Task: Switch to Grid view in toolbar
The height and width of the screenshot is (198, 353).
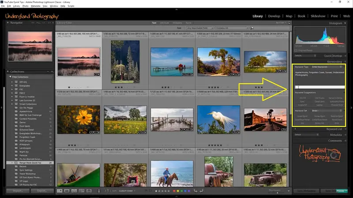Action: pyautogui.click(x=60, y=191)
